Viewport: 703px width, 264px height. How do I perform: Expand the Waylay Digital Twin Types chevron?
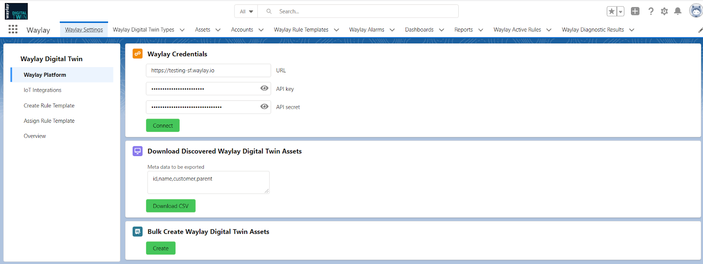coord(182,30)
